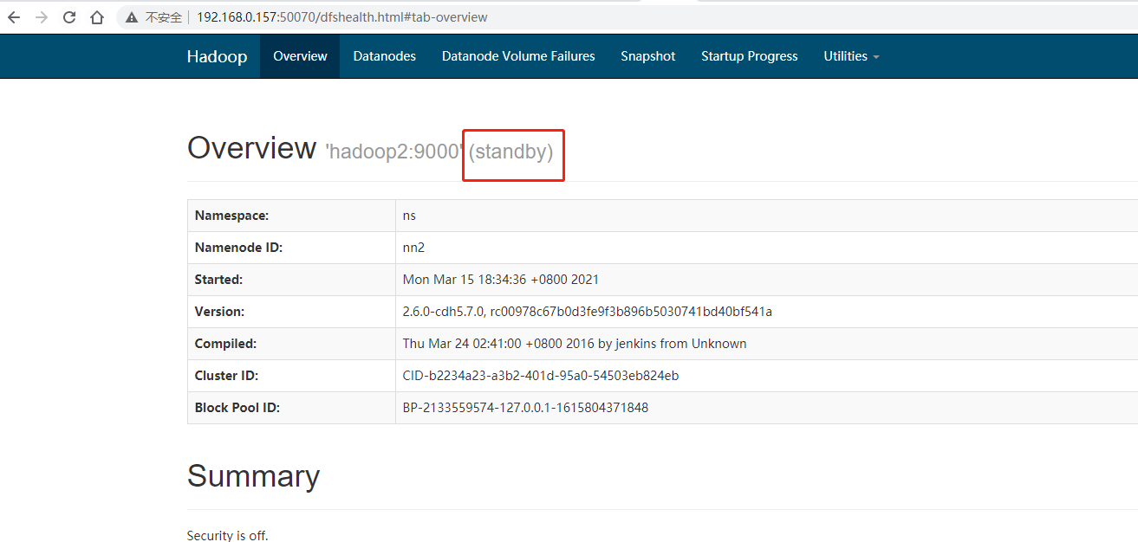Click the Started: row label

point(218,280)
